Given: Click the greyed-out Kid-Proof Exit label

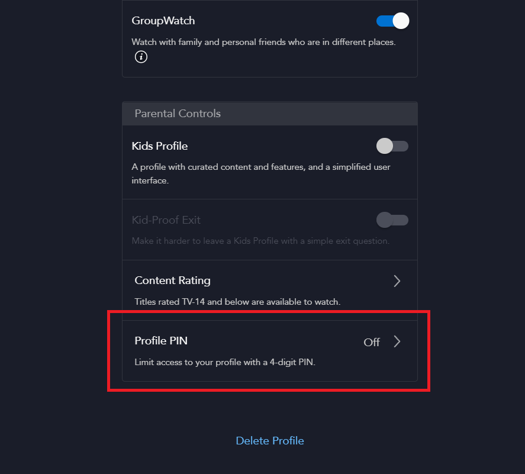Looking at the screenshot, I should pyautogui.click(x=166, y=220).
